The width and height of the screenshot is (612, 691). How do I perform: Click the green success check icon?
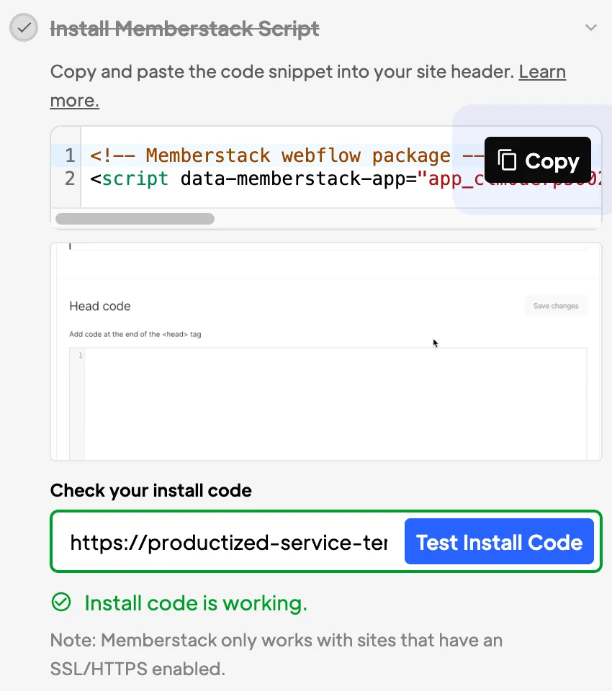(x=61, y=602)
